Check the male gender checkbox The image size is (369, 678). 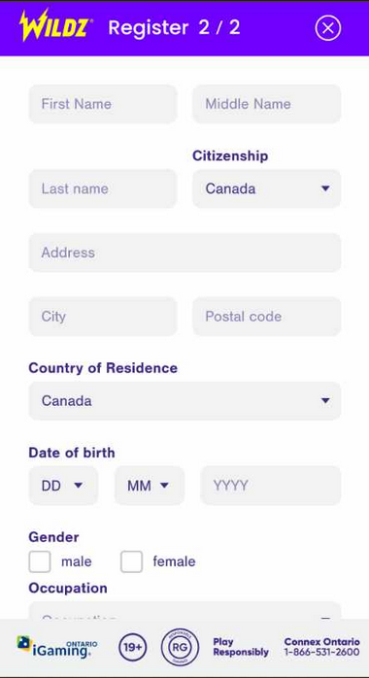(40, 561)
